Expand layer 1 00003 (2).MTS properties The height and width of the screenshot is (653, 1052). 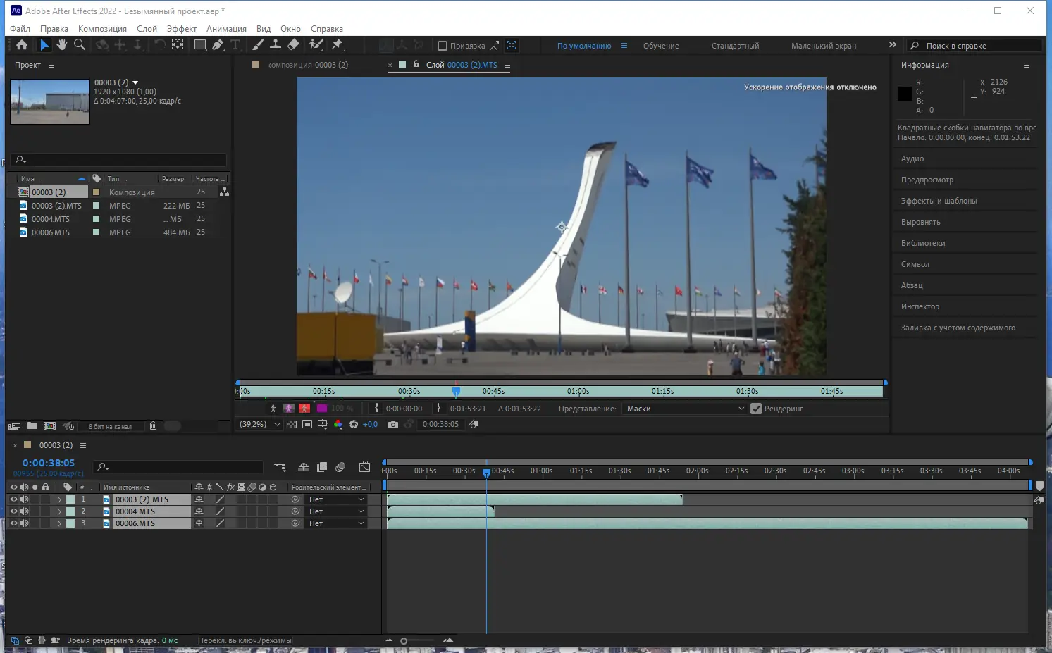pyautogui.click(x=59, y=499)
